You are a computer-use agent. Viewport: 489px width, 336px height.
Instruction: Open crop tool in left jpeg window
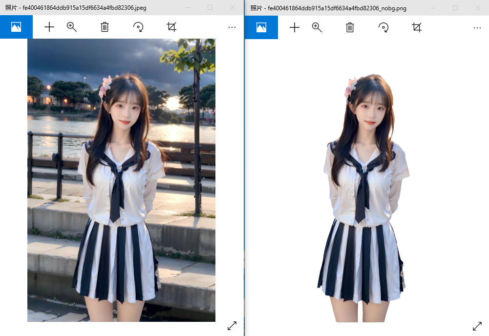(171, 27)
